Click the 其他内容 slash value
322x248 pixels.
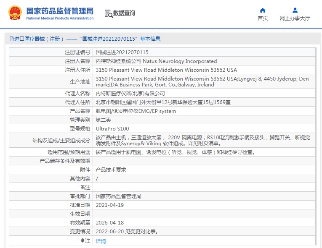tap(97, 179)
